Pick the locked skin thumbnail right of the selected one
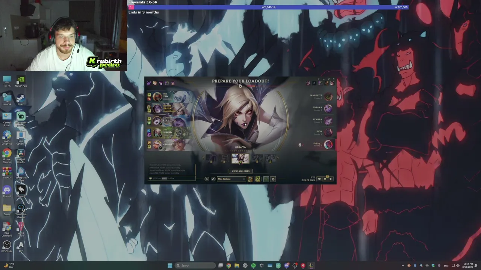Image resolution: width=481 pixels, height=270 pixels. tap(257, 159)
